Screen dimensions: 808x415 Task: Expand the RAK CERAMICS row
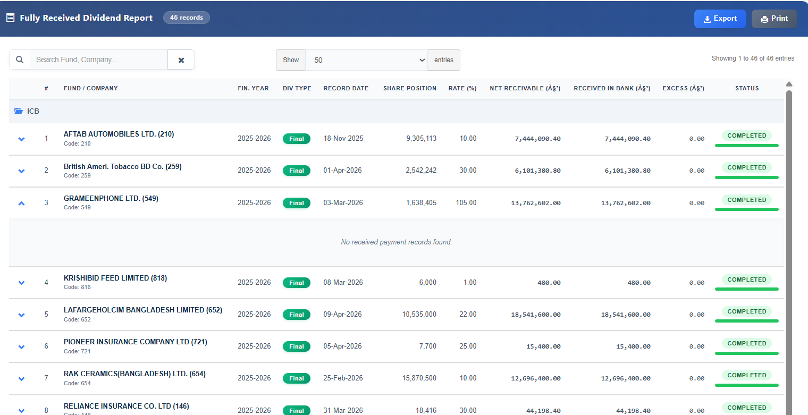coord(22,378)
